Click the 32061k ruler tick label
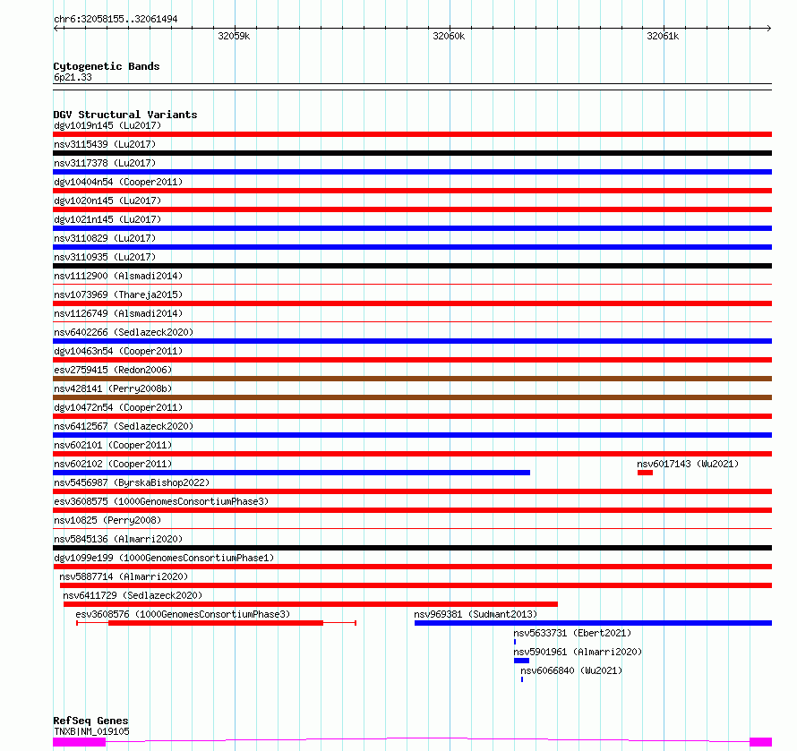Viewport: 797px width, 751px height. [x=663, y=37]
